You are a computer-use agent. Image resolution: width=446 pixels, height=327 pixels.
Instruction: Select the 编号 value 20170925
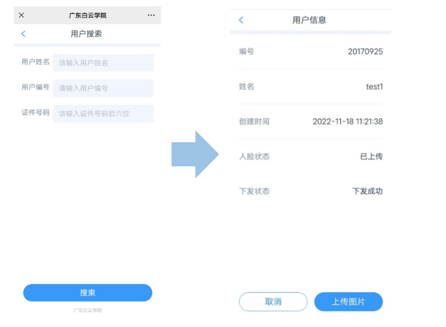click(365, 51)
